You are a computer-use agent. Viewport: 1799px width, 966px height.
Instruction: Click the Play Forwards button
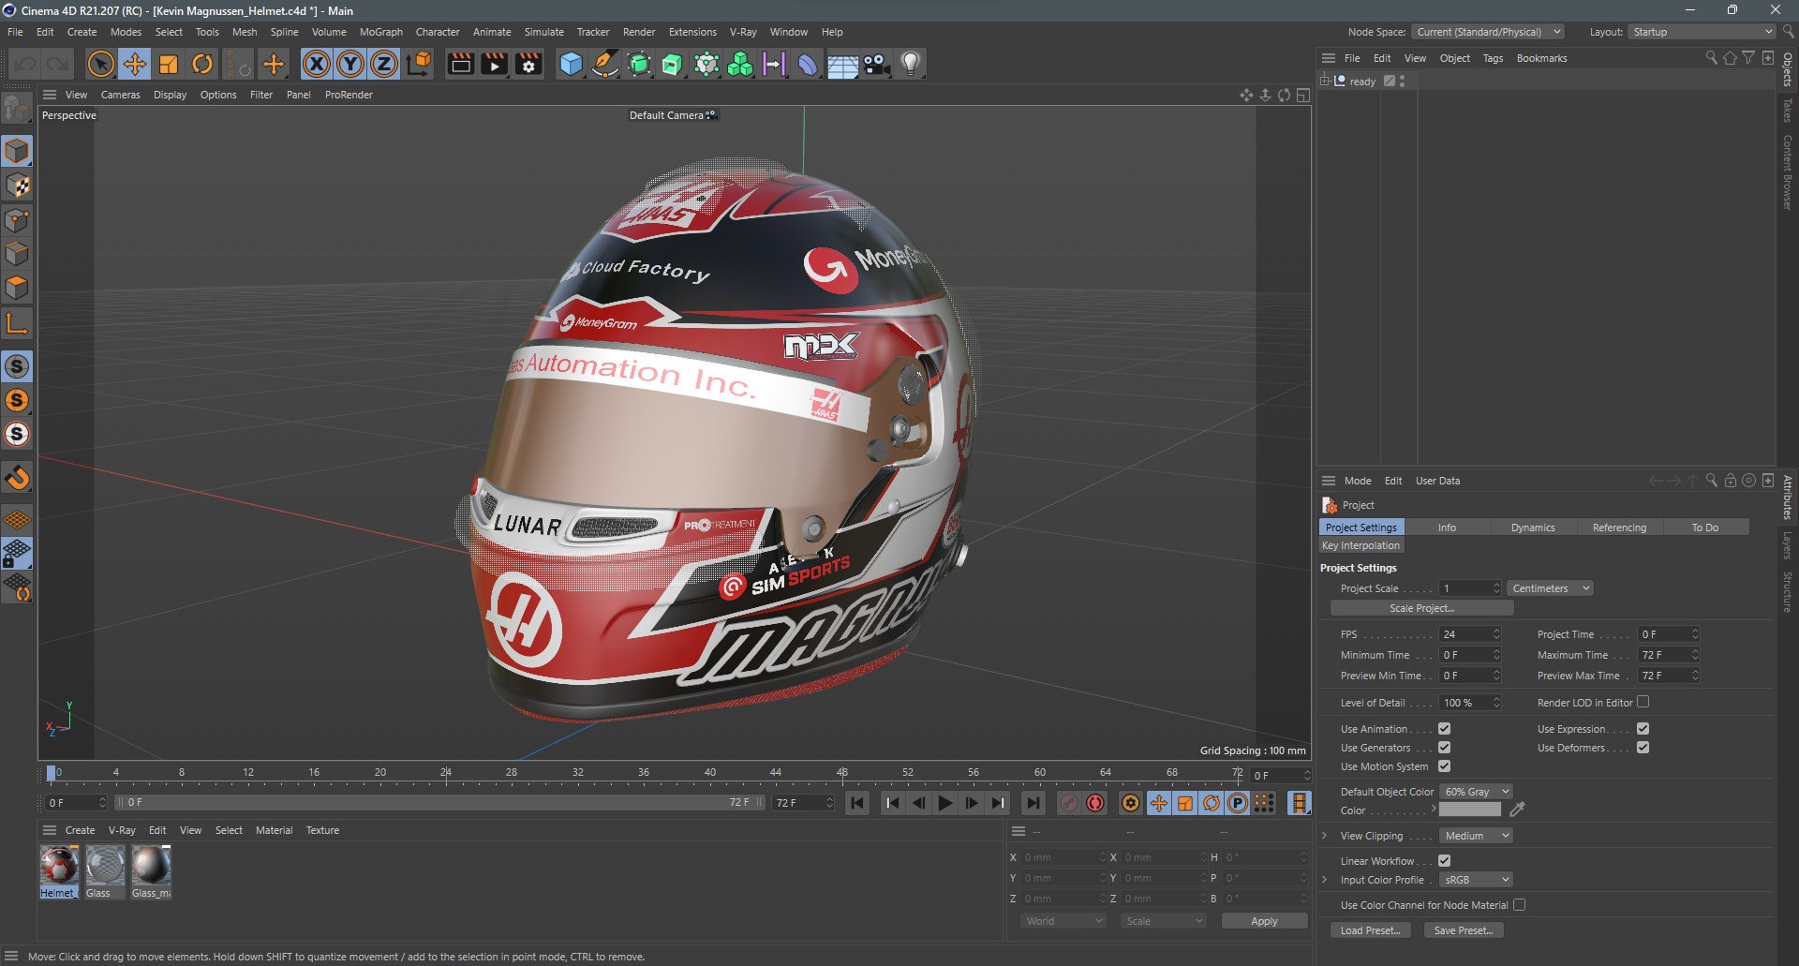(945, 803)
